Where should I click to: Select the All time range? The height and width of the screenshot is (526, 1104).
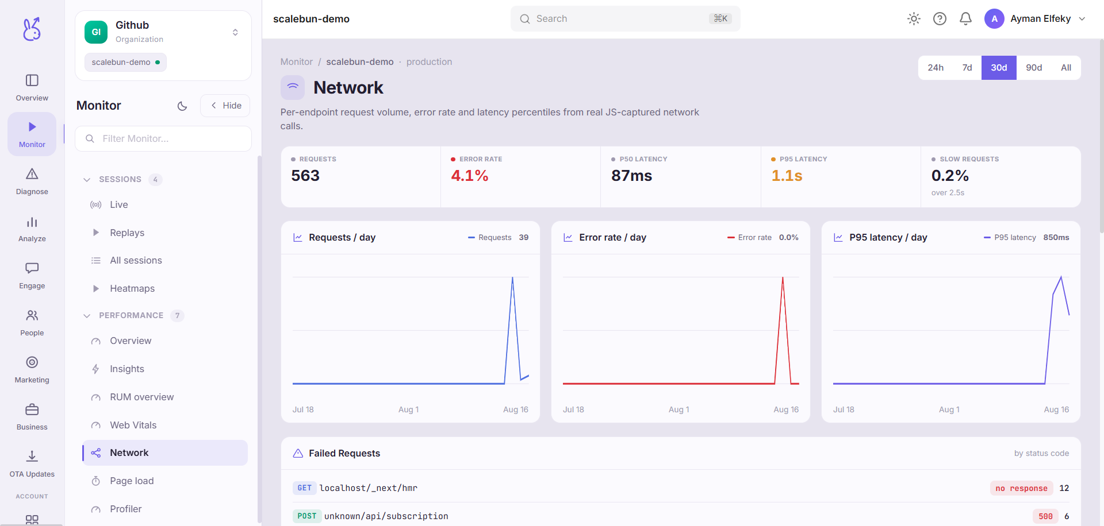(1066, 68)
